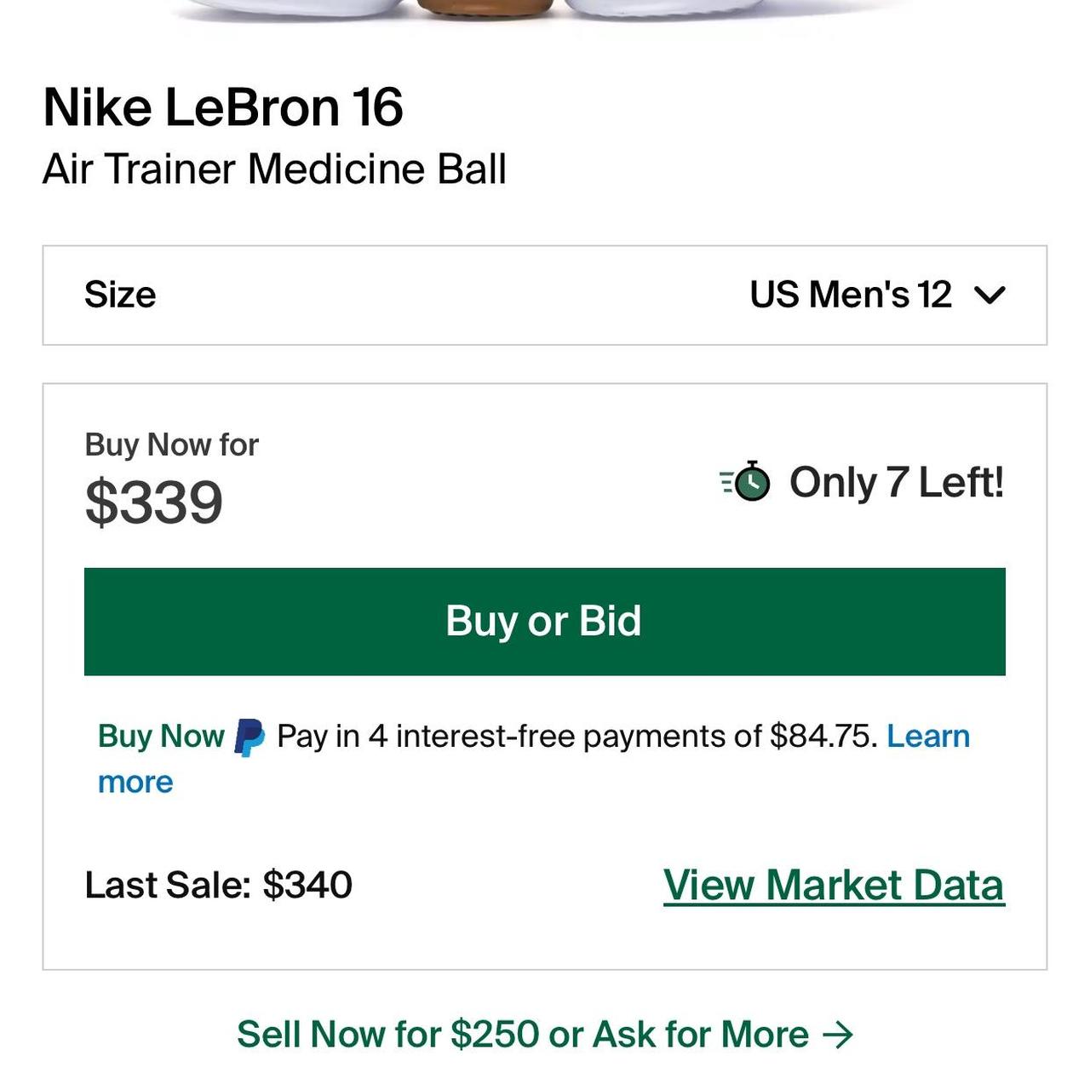Click the Buy Now label near PayPal logo
1090x1090 pixels.
[x=159, y=736]
